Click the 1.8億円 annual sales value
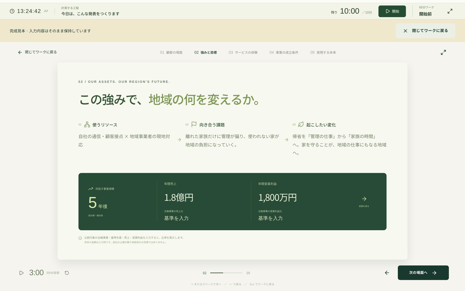 click(x=179, y=198)
